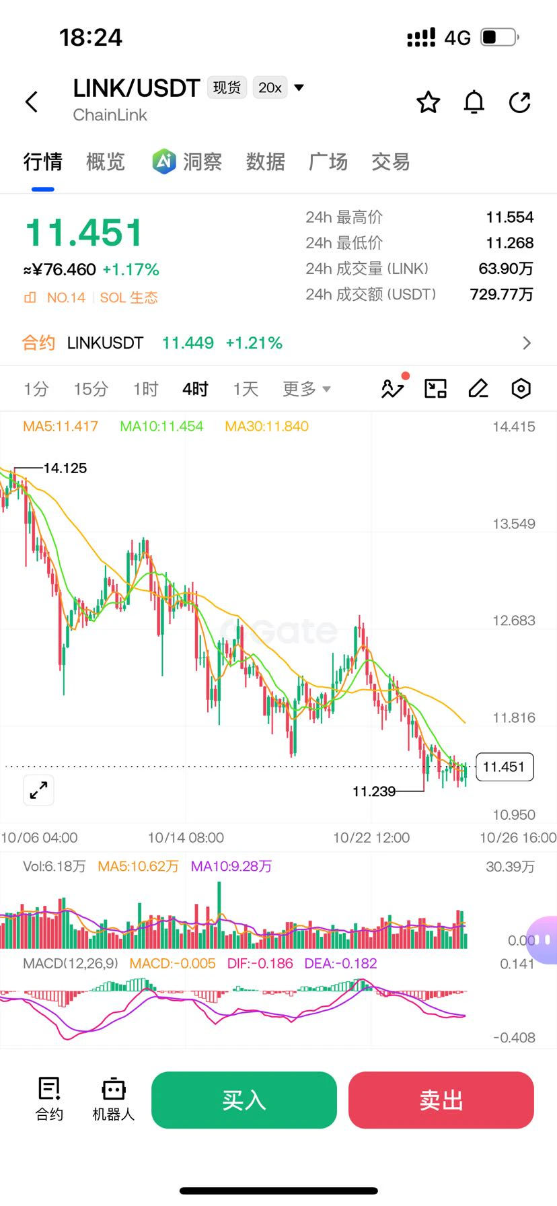
Task: Switch to 数据 tab
Action: [265, 162]
